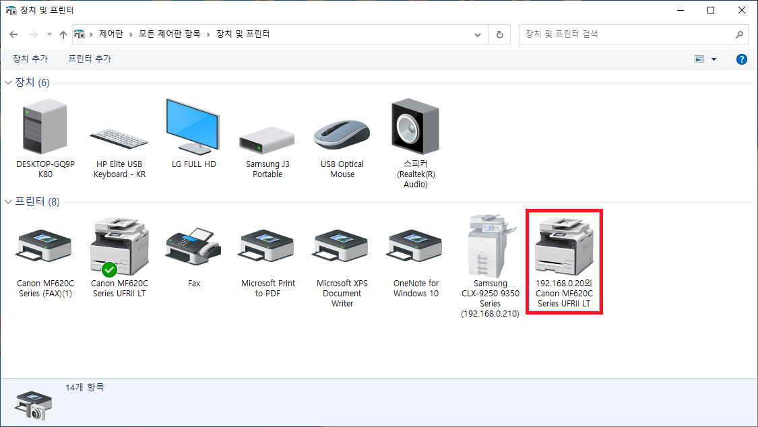Click the 장치 (6) group header text

click(x=32, y=83)
